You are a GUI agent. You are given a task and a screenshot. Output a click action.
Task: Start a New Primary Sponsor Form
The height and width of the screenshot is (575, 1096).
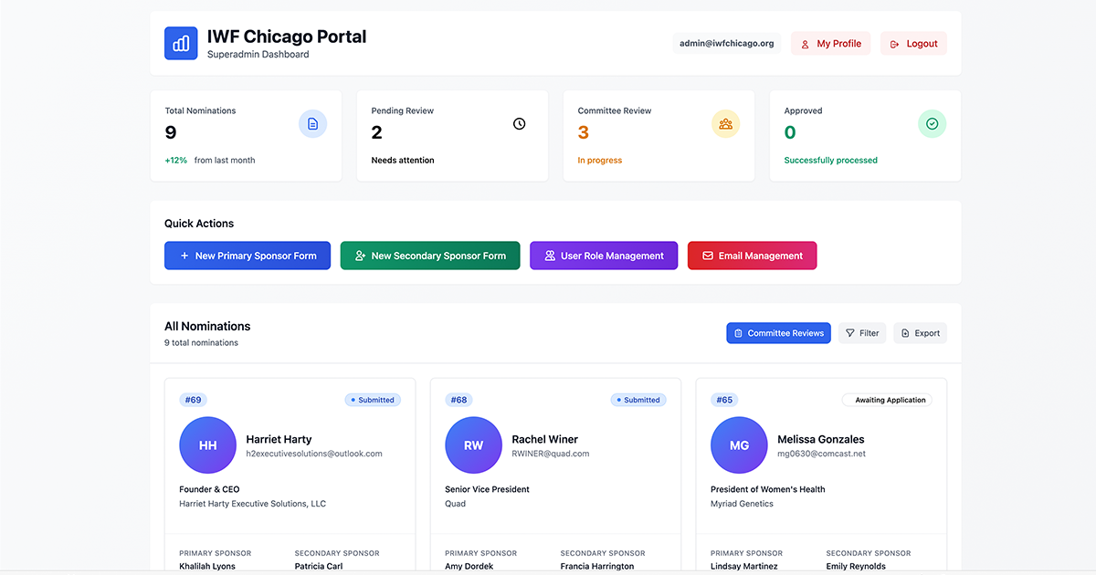(248, 256)
